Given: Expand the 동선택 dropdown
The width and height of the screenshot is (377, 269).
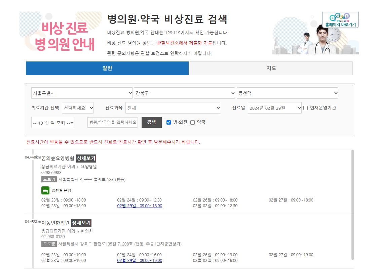Looking at the screenshot, I should (x=287, y=93).
